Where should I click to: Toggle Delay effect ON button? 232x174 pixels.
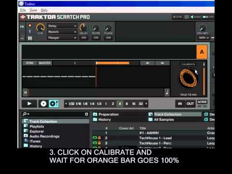point(84,38)
